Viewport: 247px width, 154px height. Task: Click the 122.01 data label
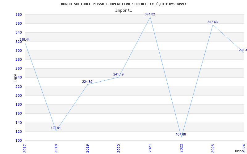(56, 128)
